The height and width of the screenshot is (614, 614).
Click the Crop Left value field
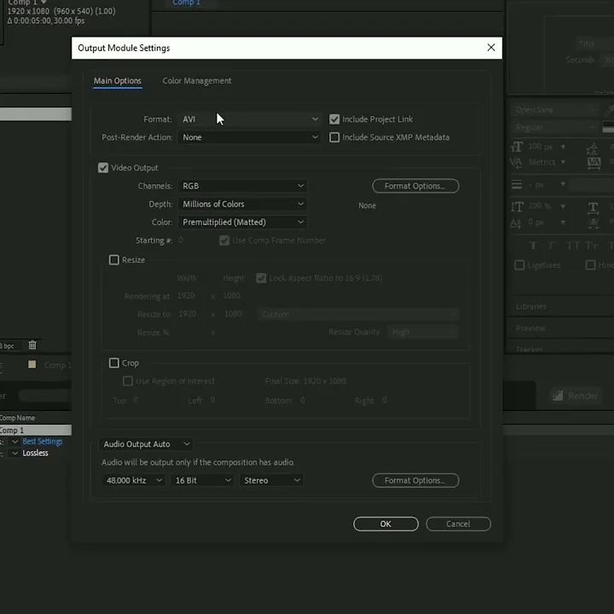point(212,400)
